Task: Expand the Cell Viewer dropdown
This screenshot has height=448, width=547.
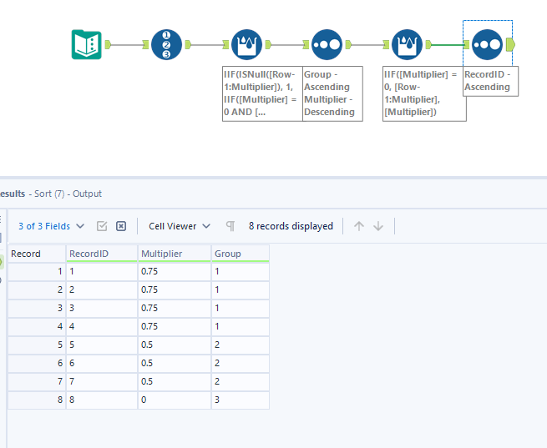Action: click(180, 226)
